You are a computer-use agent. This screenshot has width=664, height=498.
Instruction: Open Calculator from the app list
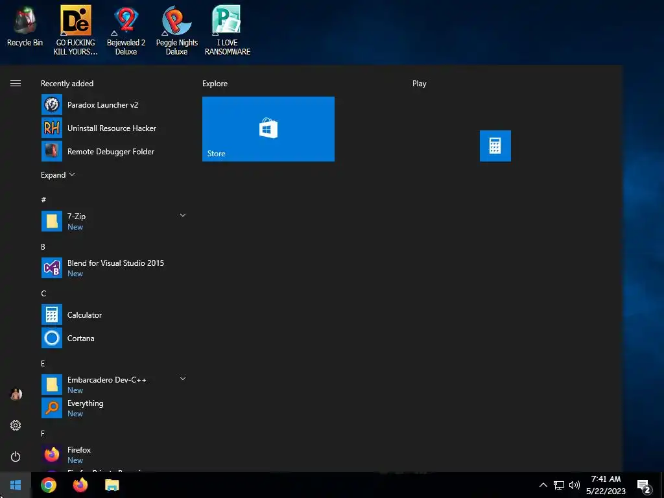(x=113, y=314)
